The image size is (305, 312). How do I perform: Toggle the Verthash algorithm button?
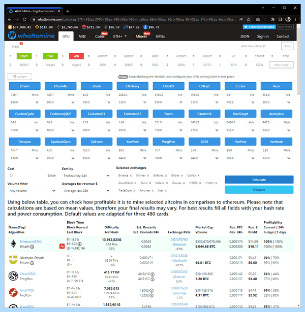pos(277,142)
